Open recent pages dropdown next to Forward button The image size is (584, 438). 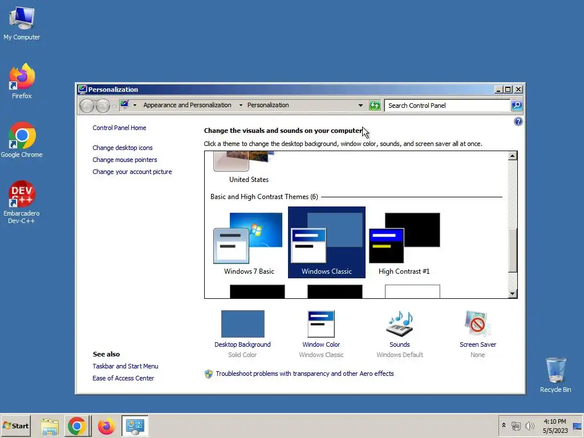tap(114, 106)
